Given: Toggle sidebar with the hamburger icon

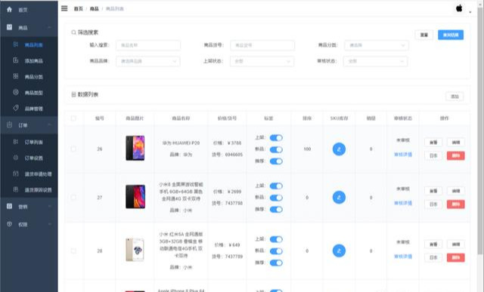Looking at the screenshot, I should coord(64,8).
